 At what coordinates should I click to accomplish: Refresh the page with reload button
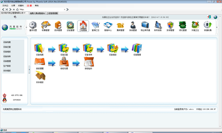[x=17, y=10]
